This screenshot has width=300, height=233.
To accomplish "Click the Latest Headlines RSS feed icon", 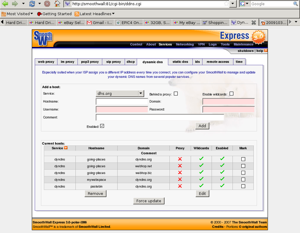I will [77, 14].
